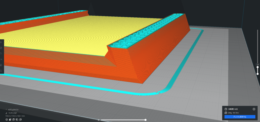Select the Mirror tool in left toolbar
This screenshot has height=122, width=260.
pos(1,59)
